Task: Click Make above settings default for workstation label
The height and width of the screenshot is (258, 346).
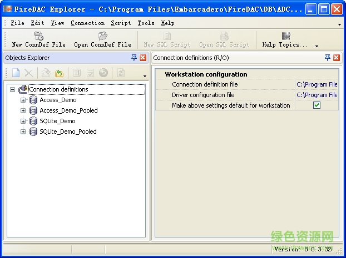Action: (231, 105)
